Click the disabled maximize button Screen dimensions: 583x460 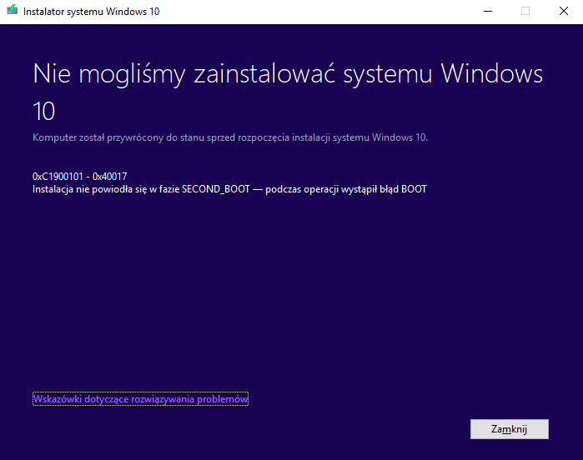click(x=525, y=11)
